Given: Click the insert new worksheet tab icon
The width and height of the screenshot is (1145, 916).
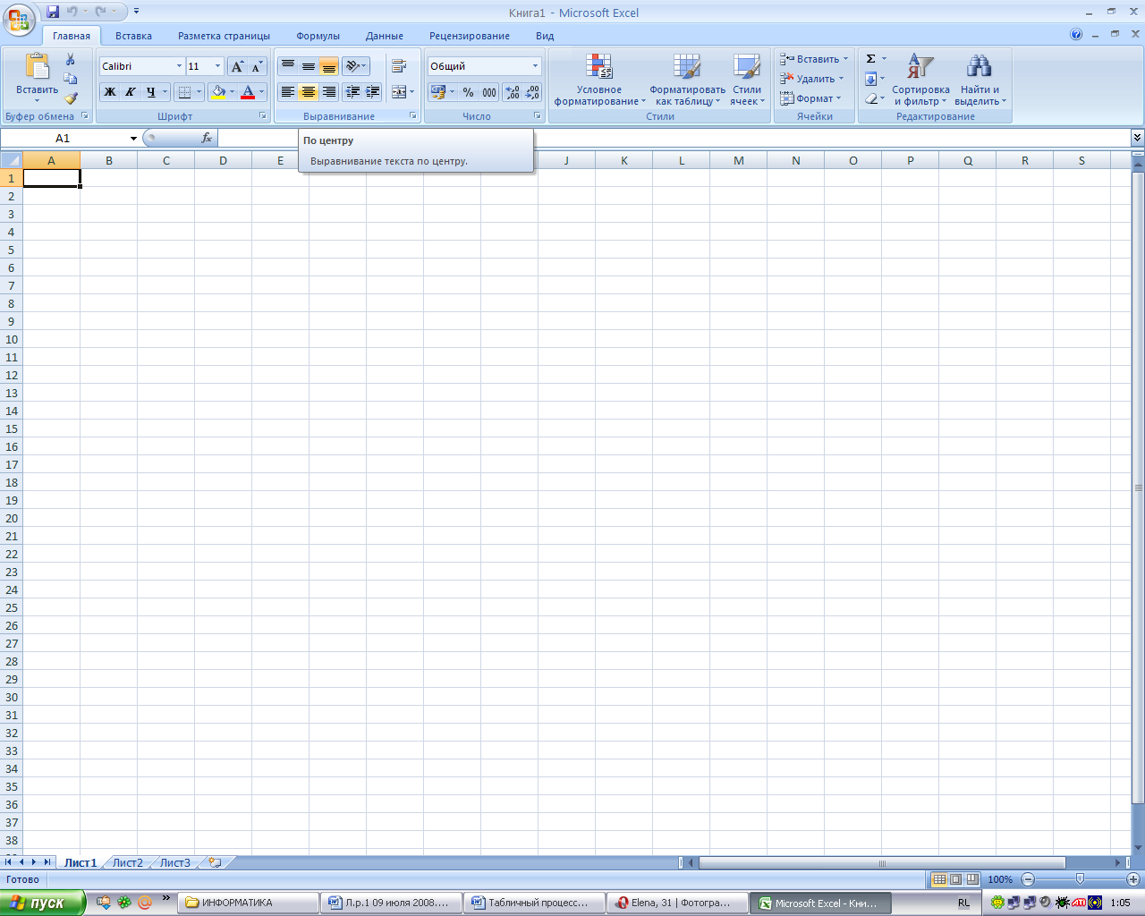Looking at the screenshot, I should click(x=215, y=863).
